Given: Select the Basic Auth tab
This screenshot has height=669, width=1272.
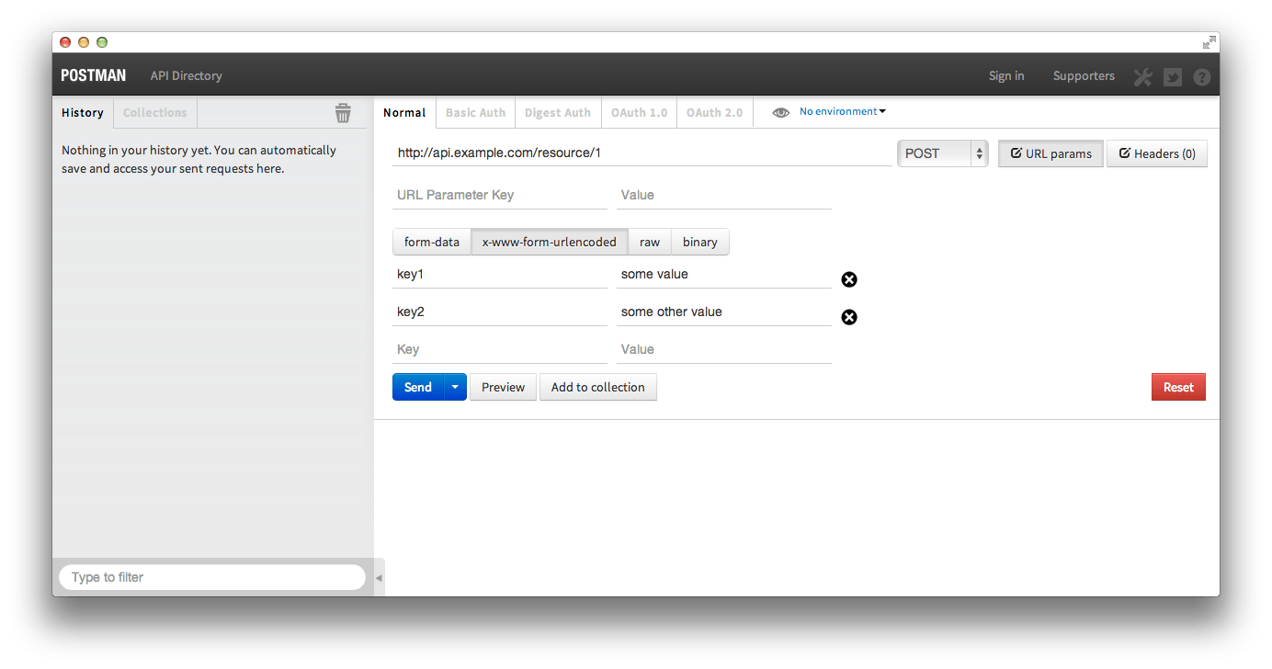Looking at the screenshot, I should [475, 113].
